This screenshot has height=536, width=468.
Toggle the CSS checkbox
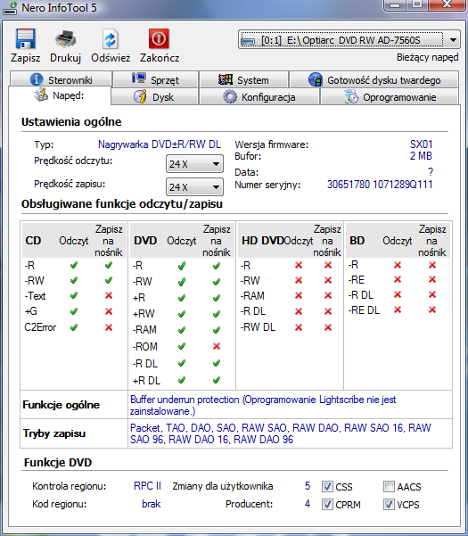coord(327,486)
